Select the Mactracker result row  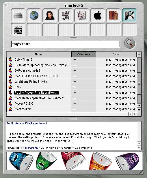[72, 109]
